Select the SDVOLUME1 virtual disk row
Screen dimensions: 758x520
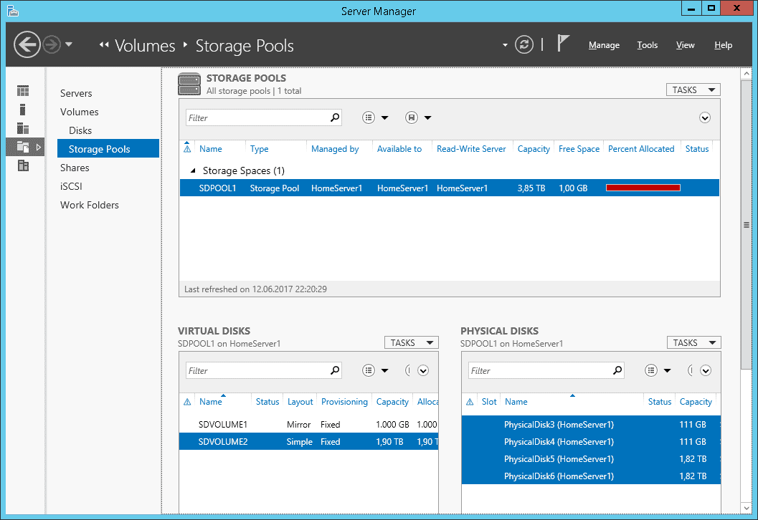pos(223,424)
